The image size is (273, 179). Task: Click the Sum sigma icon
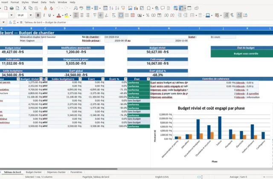coord(15,23)
